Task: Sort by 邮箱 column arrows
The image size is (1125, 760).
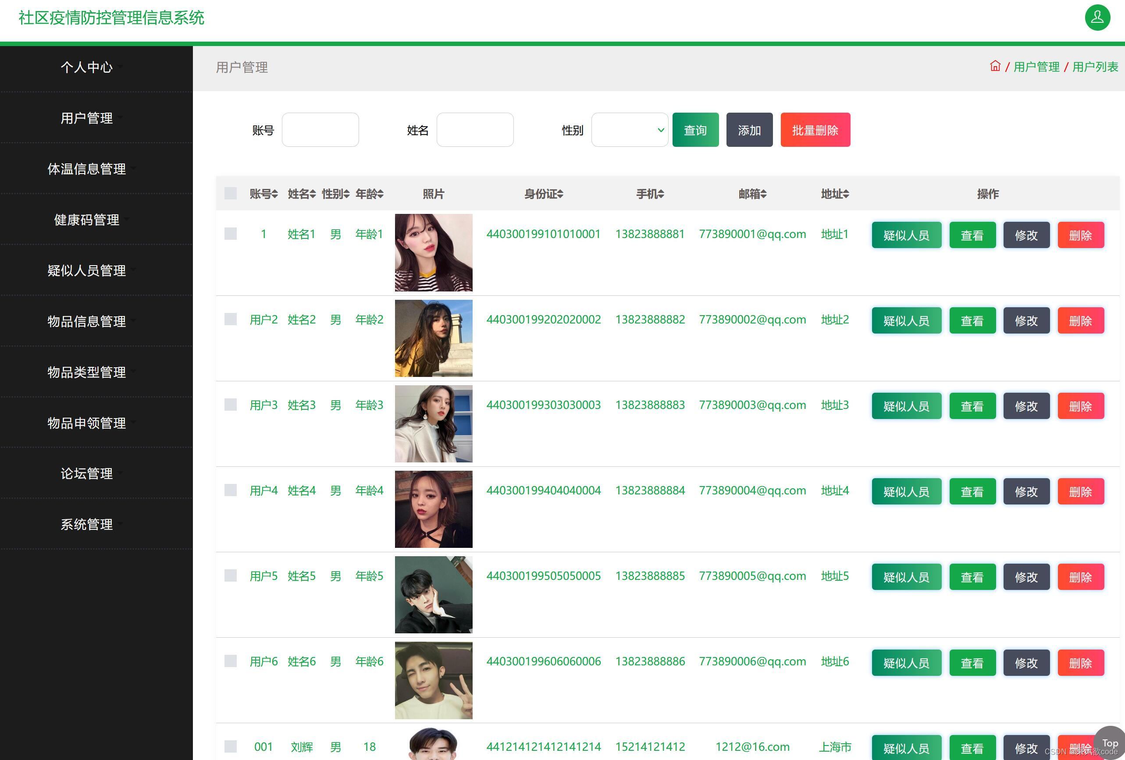Action: coord(763,194)
